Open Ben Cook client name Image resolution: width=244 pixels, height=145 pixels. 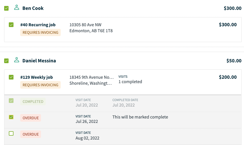point(33,8)
